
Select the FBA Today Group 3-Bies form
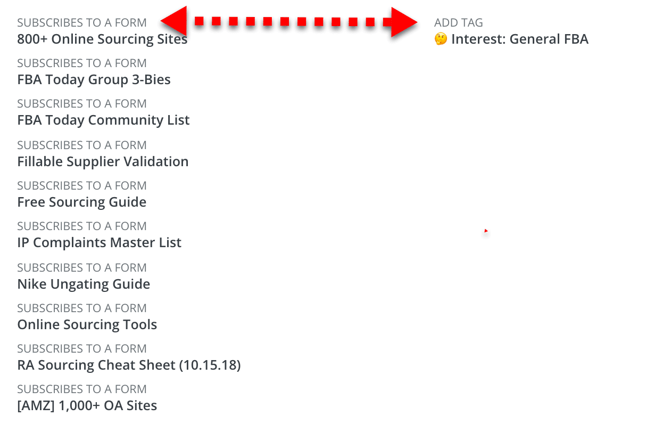coord(94,80)
